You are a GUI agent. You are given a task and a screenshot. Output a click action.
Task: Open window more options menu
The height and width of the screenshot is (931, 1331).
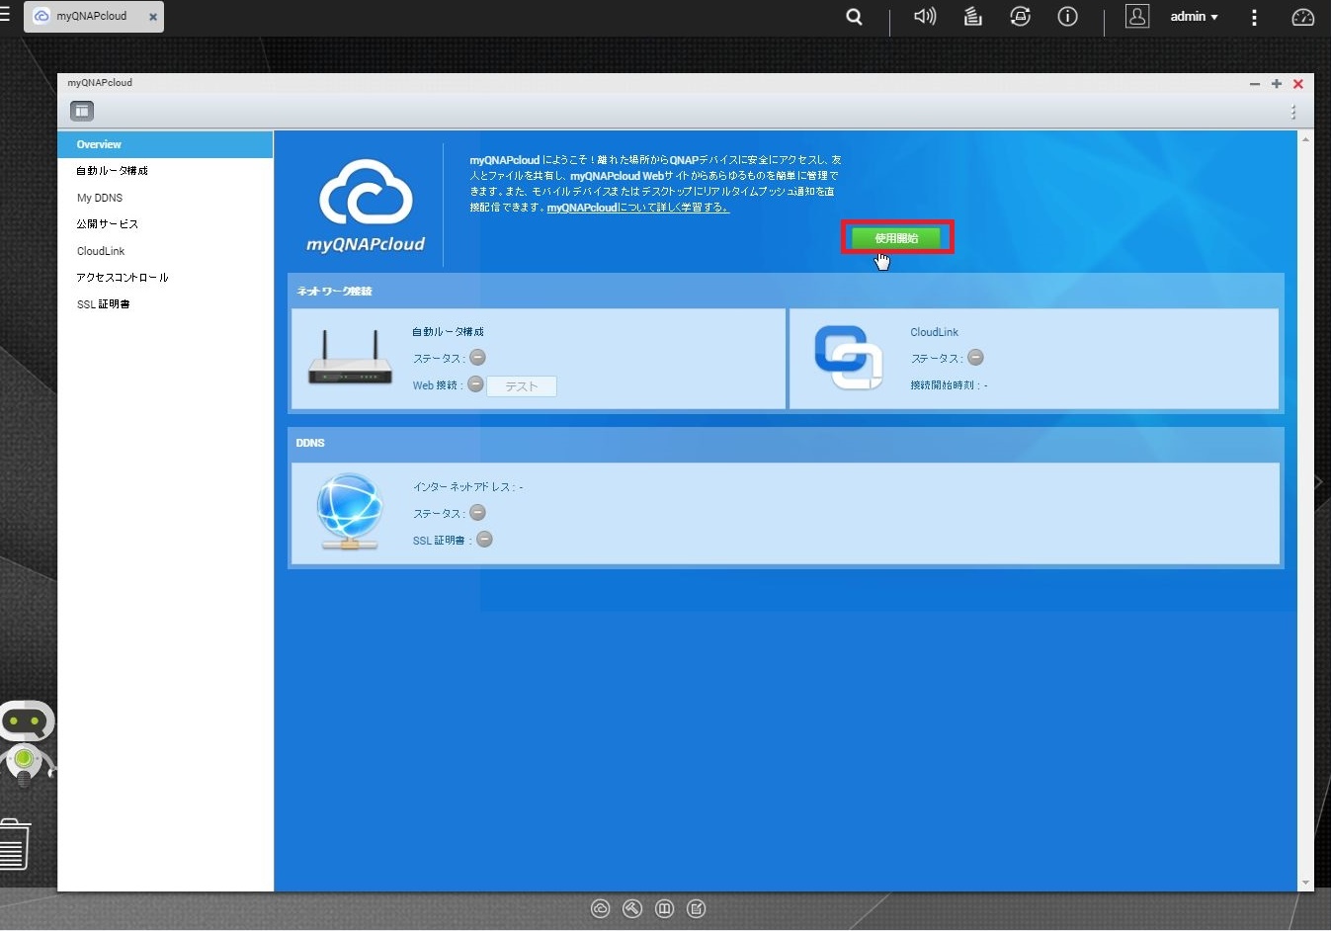pyautogui.click(x=1292, y=113)
